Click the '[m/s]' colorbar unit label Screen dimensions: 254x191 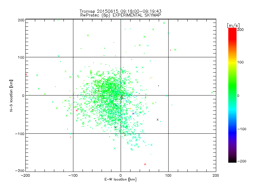pyautogui.click(x=233, y=25)
